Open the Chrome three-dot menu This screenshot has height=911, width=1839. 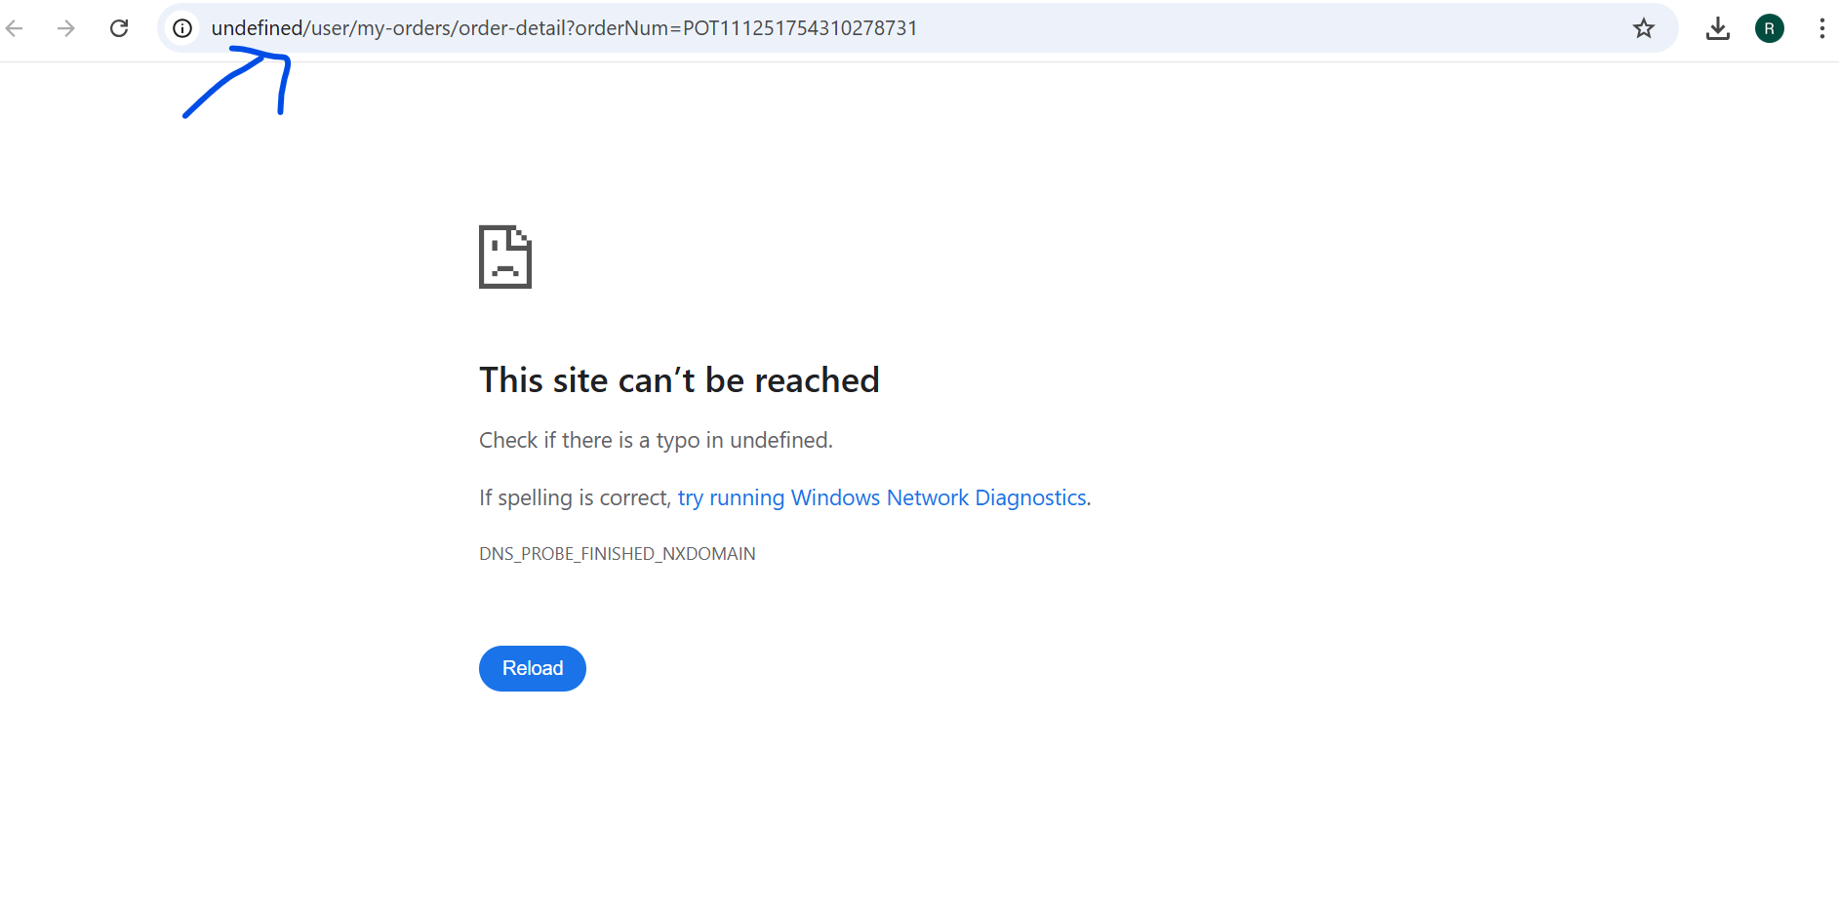1821,28
